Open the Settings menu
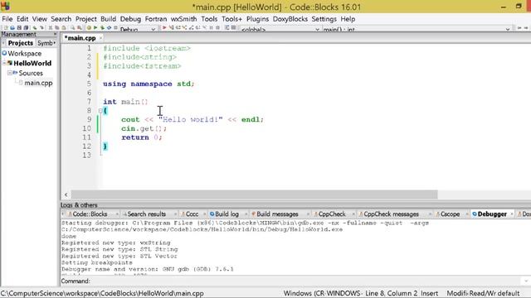This screenshot has height=298, width=531. (324, 19)
